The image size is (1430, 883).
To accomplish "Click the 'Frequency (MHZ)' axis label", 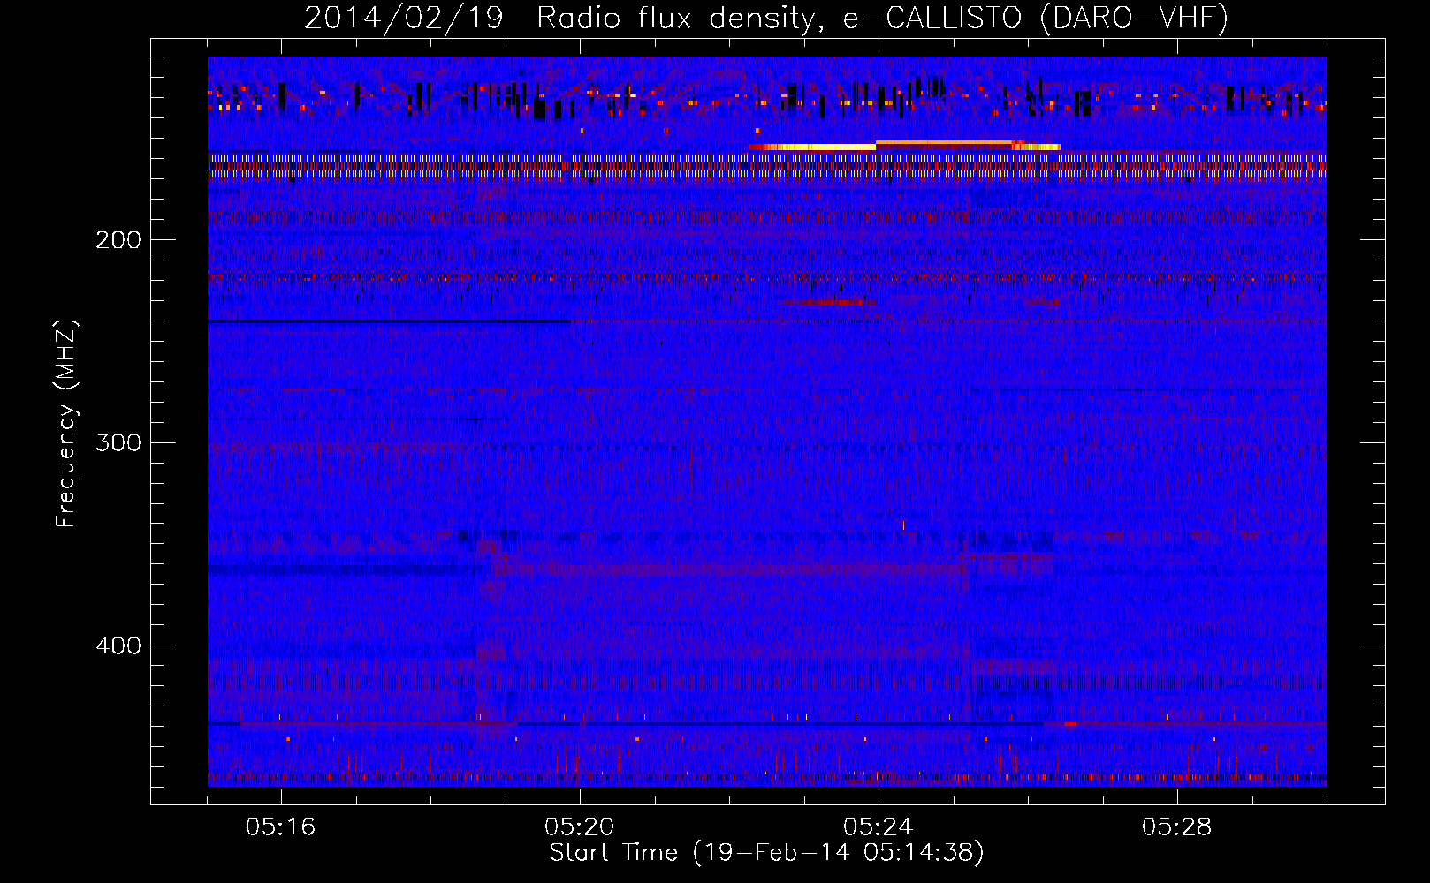I will 66,424.
